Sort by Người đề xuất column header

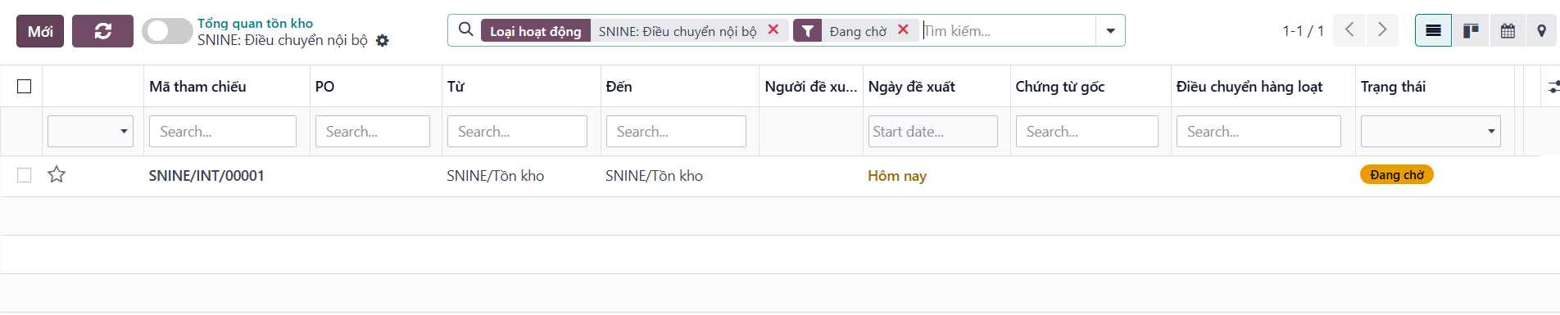810,87
